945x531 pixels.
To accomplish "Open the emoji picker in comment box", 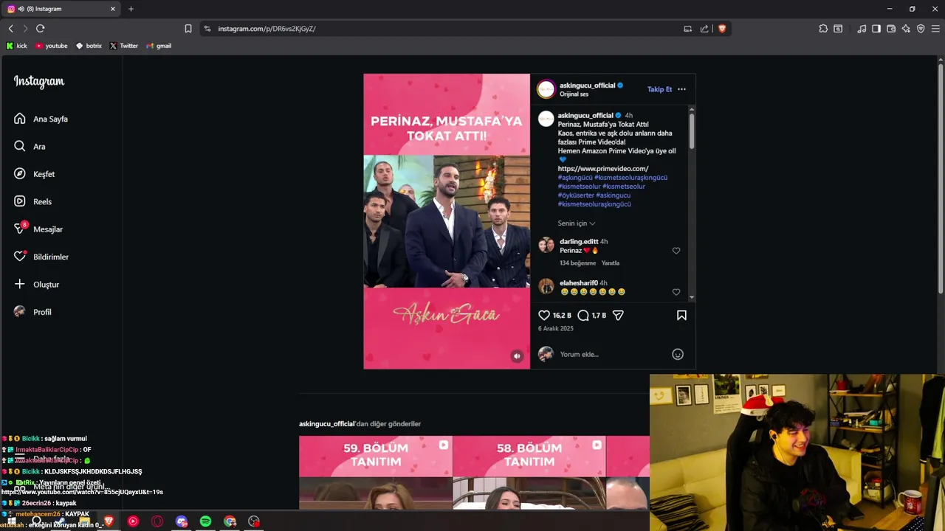I will [678, 354].
